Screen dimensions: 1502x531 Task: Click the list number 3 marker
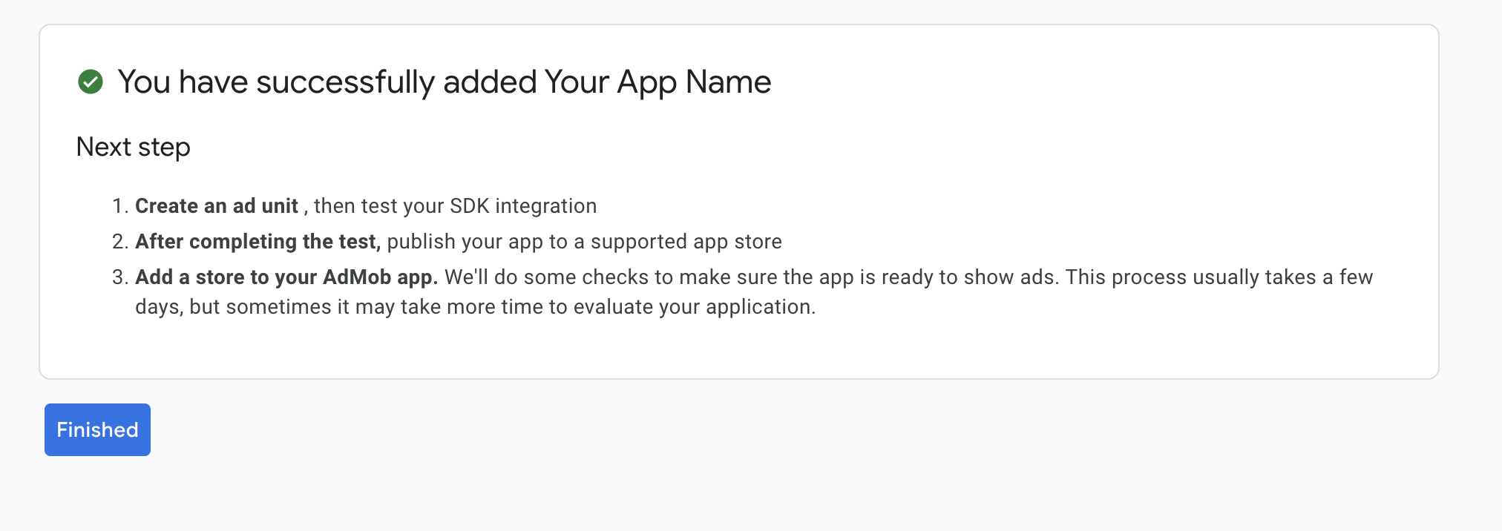coord(120,277)
